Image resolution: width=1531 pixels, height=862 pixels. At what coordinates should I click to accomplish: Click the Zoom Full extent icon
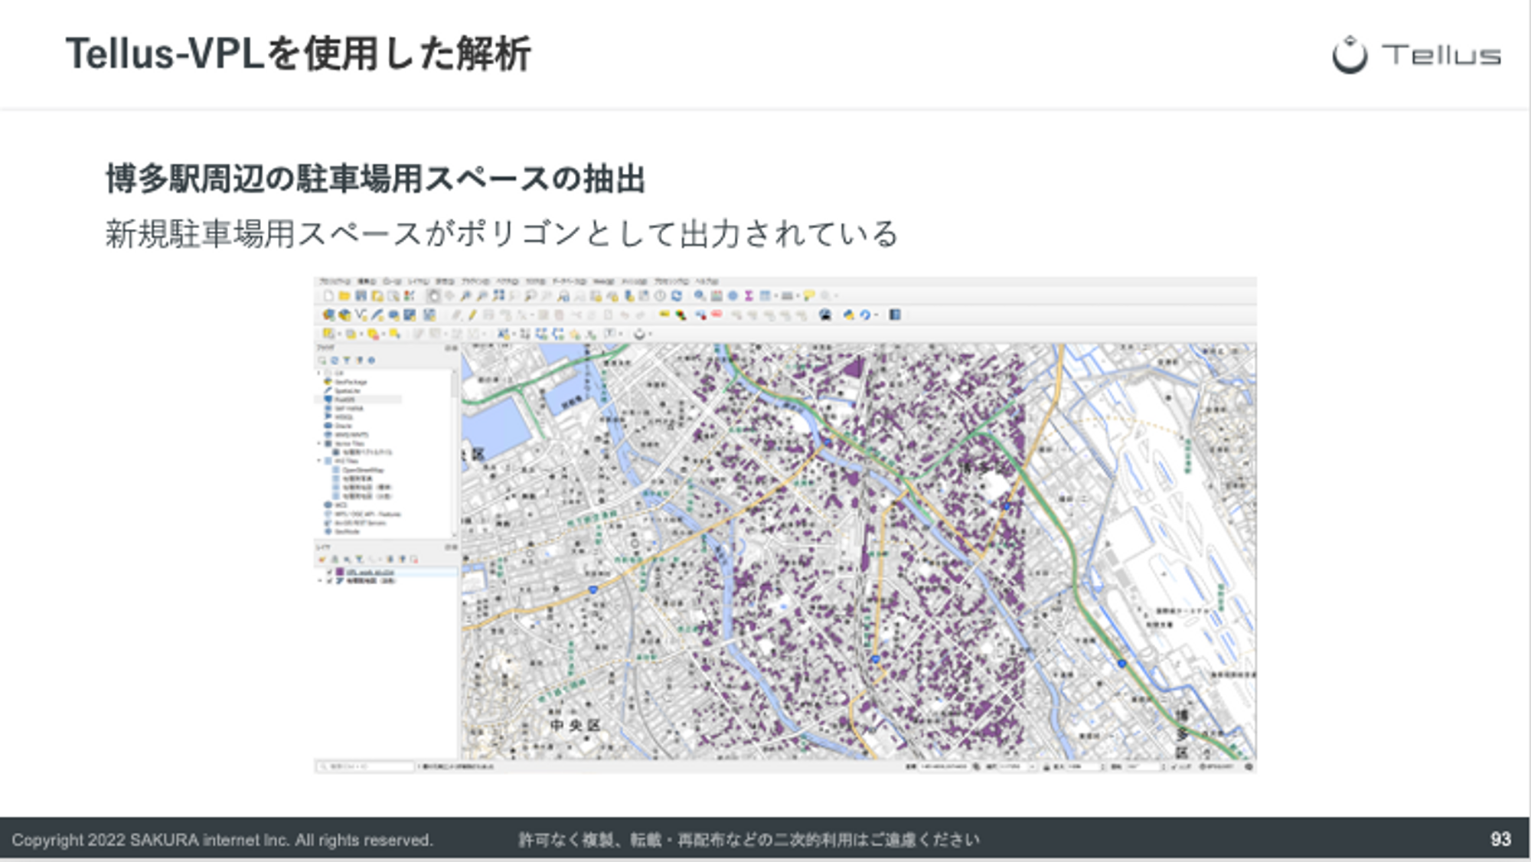(498, 295)
